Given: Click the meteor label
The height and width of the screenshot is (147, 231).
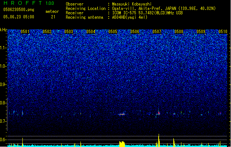Looking at the screenshot, I should coord(52,11).
